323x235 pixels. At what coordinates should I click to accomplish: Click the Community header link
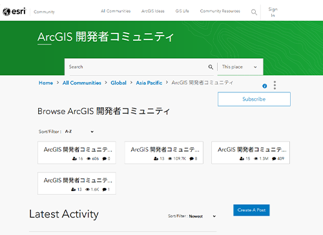[44, 12]
